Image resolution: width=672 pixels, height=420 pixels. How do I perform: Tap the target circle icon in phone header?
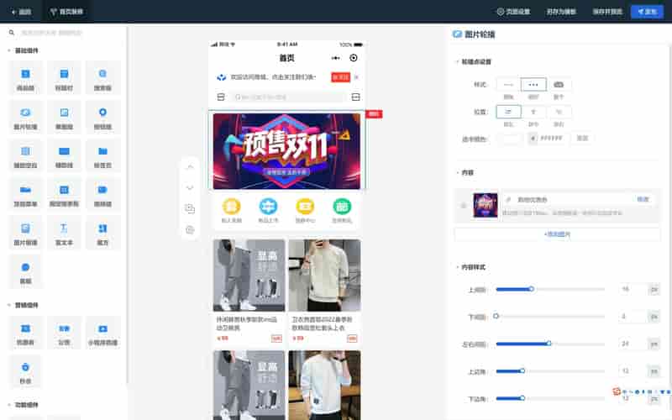point(354,58)
